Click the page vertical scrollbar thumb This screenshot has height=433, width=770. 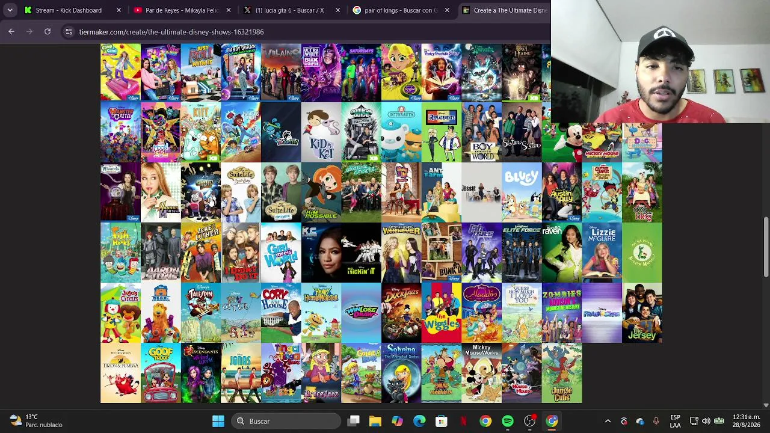[766, 247]
